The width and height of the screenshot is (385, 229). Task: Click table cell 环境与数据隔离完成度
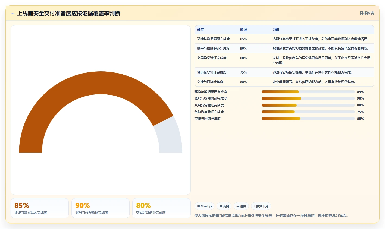click(213, 39)
